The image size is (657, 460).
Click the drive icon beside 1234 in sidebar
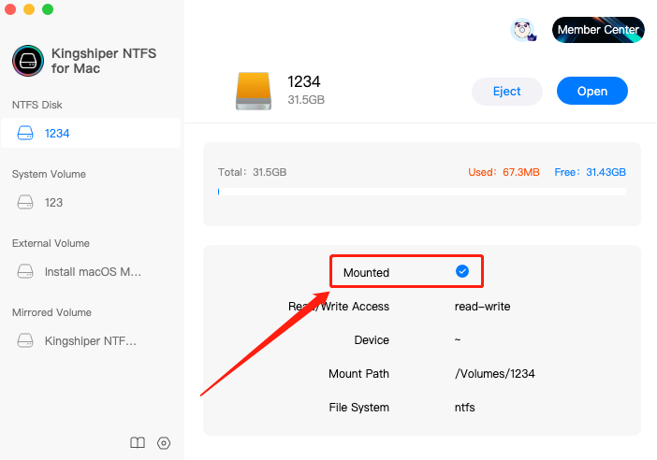click(x=25, y=133)
